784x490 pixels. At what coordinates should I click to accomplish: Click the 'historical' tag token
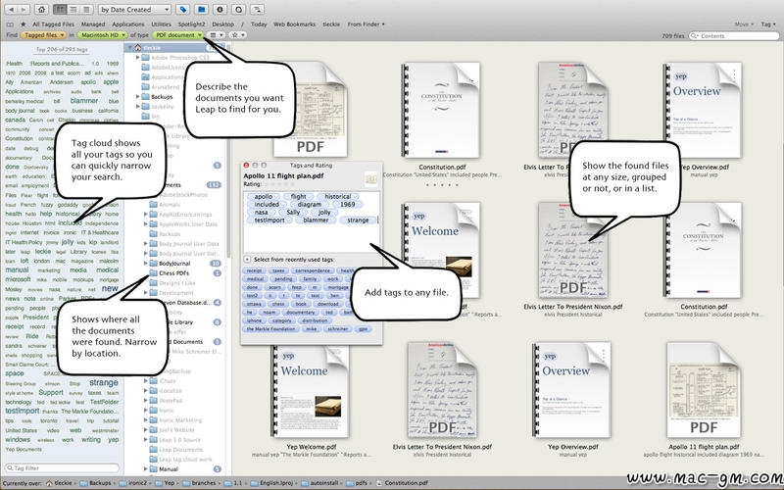[x=337, y=197]
